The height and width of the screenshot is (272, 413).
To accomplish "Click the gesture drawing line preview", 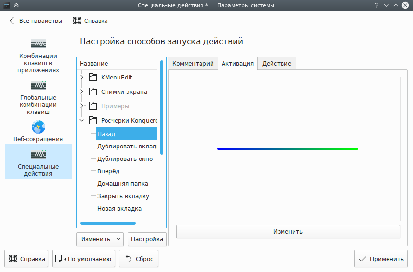I will (288, 149).
